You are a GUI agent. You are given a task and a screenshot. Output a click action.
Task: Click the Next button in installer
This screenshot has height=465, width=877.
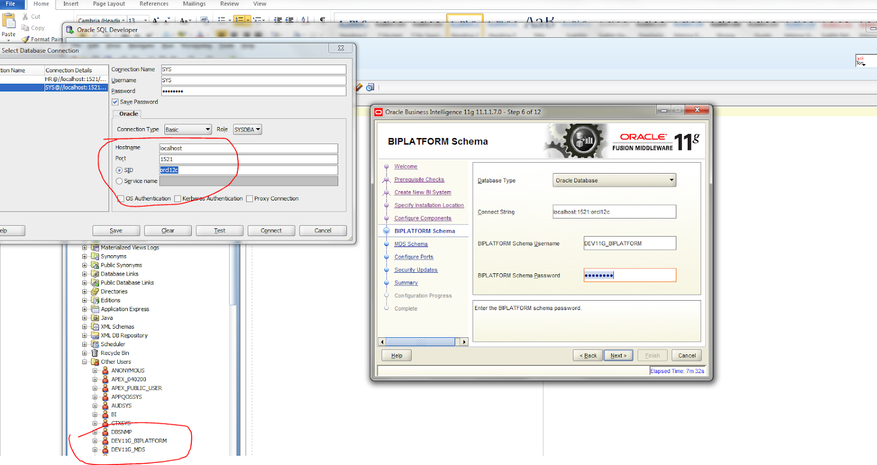coord(618,355)
